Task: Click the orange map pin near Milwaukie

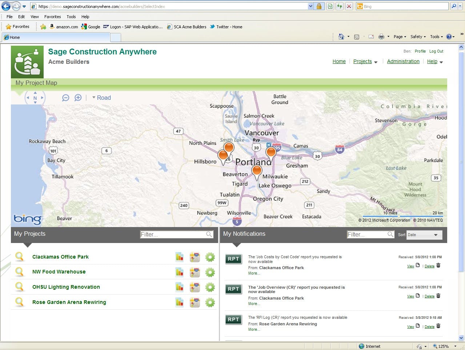Action: pos(257,171)
